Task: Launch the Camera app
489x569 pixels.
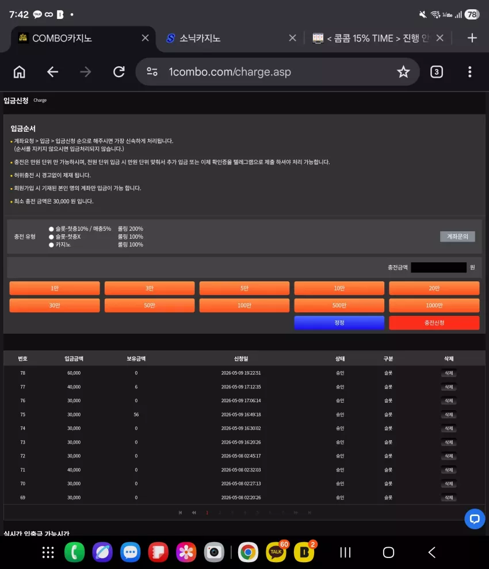Action: click(x=214, y=552)
